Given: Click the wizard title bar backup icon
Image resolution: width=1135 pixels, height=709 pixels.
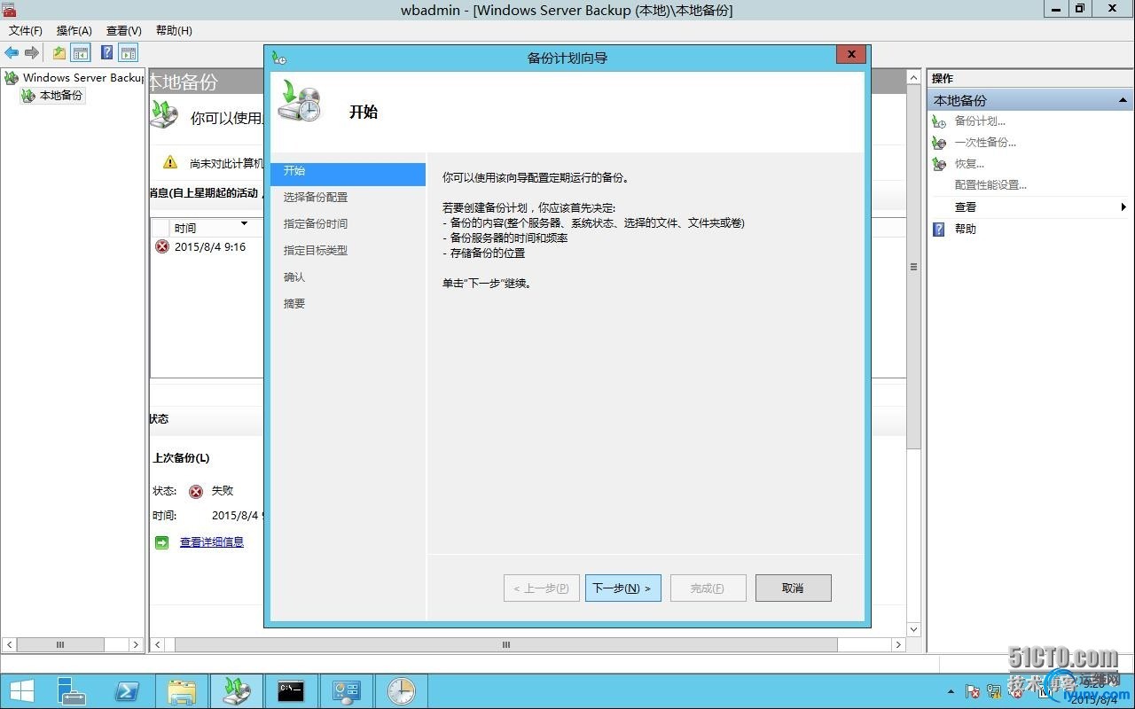Looking at the screenshot, I should [x=279, y=58].
